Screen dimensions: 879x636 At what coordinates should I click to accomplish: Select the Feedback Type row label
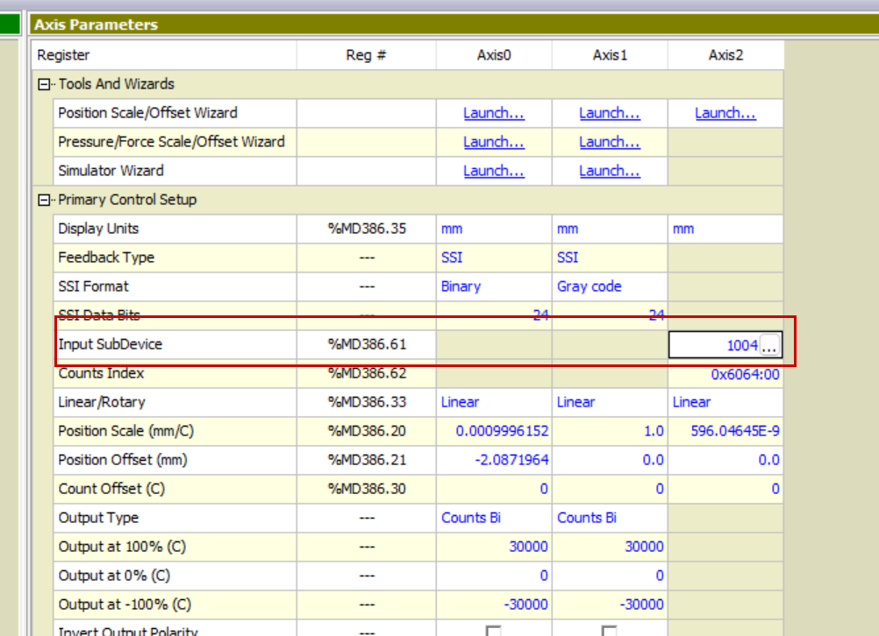coord(106,258)
